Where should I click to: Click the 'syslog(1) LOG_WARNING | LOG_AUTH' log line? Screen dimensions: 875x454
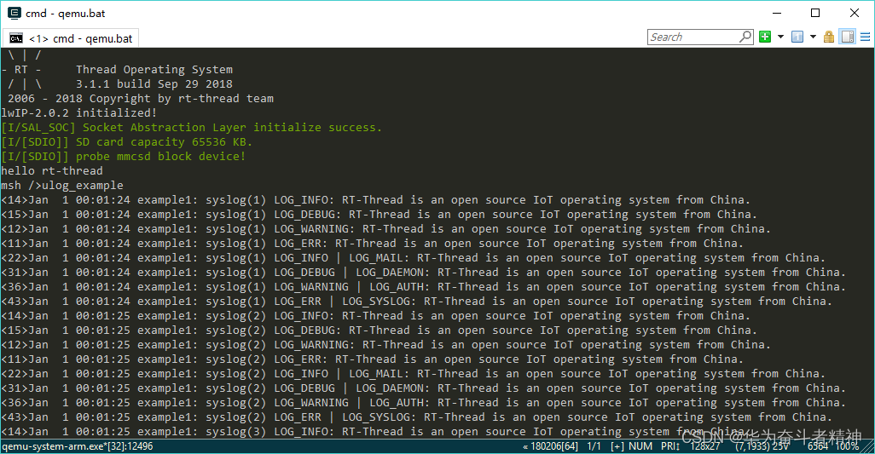click(x=424, y=287)
